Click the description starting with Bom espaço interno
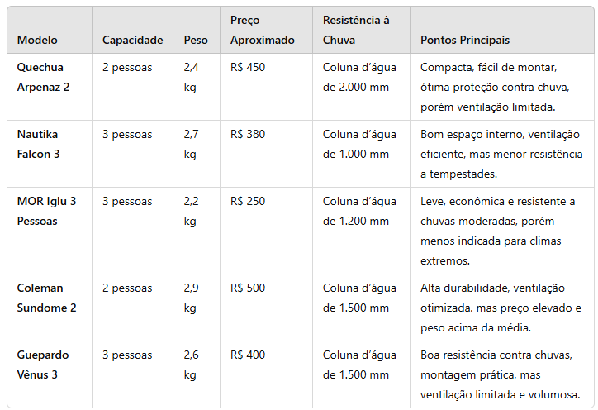 [x=500, y=154]
